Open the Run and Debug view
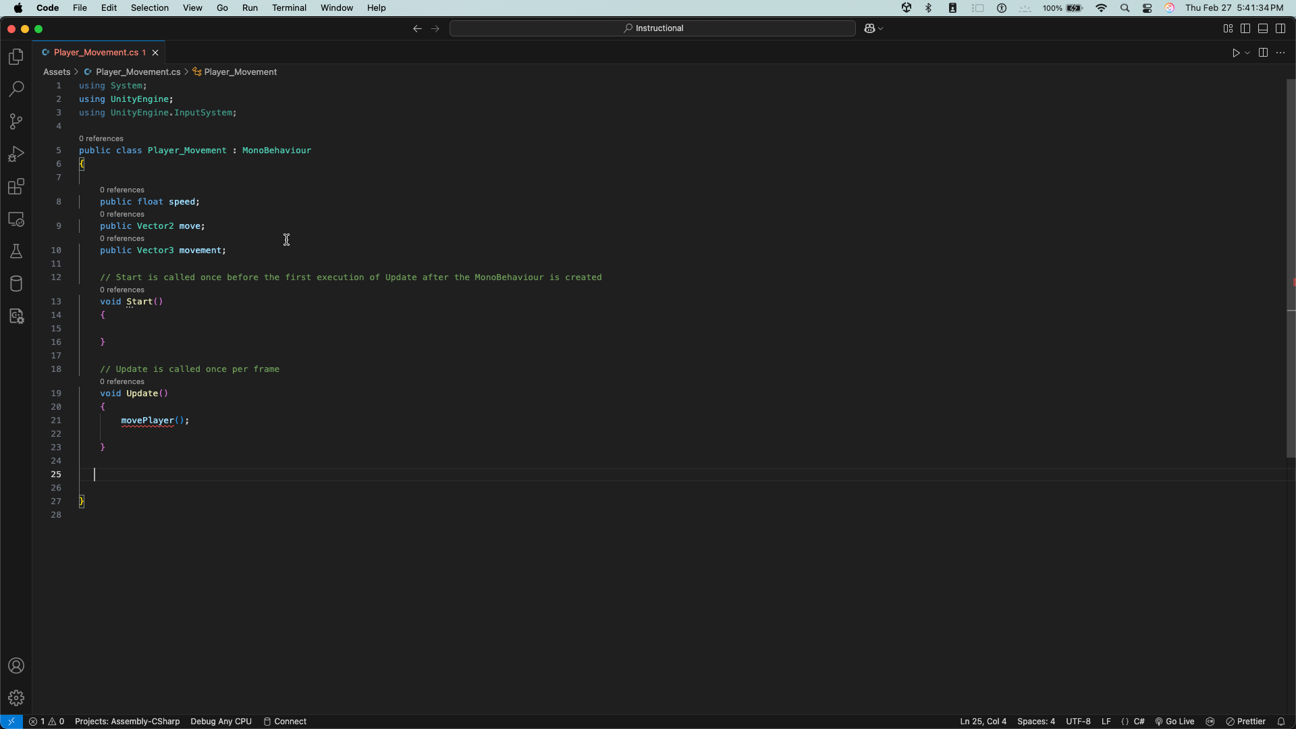1296x729 pixels. tap(16, 154)
